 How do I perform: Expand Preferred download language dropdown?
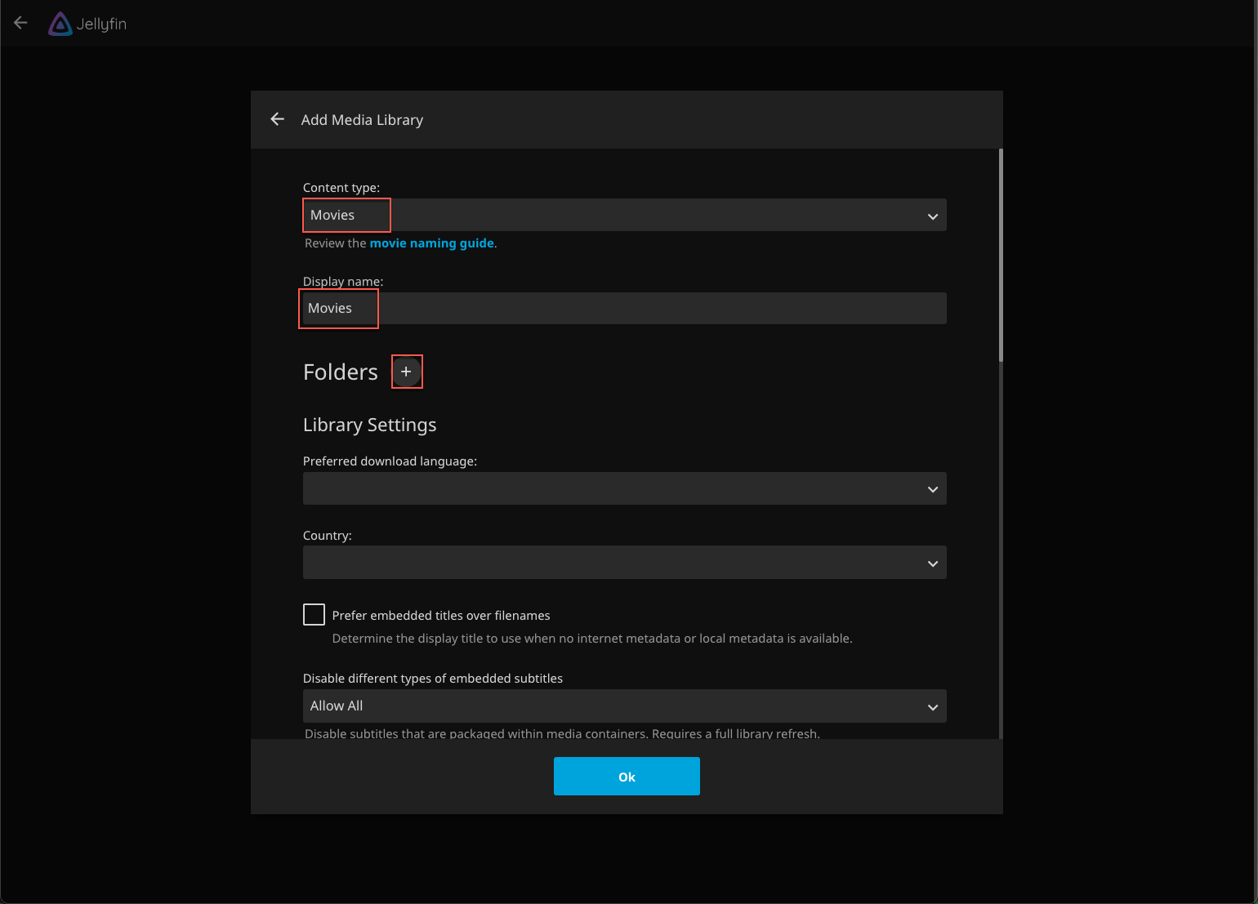coord(624,488)
